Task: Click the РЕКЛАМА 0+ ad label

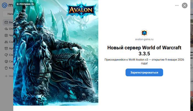Action: 25,4
